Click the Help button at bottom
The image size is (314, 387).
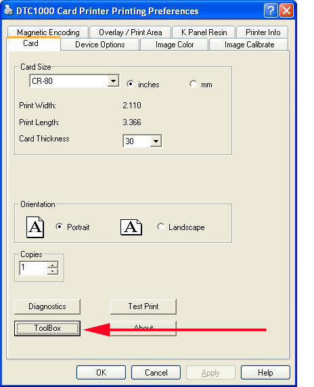265,372
